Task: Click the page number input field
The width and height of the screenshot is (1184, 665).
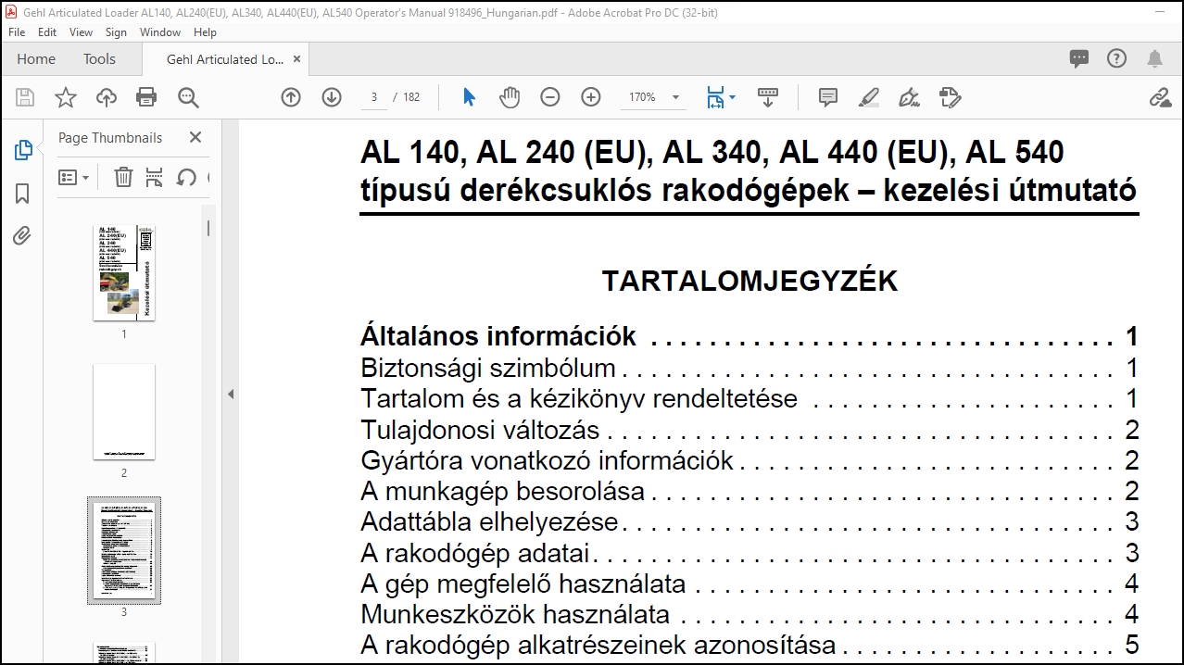Action: (x=374, y=97)
